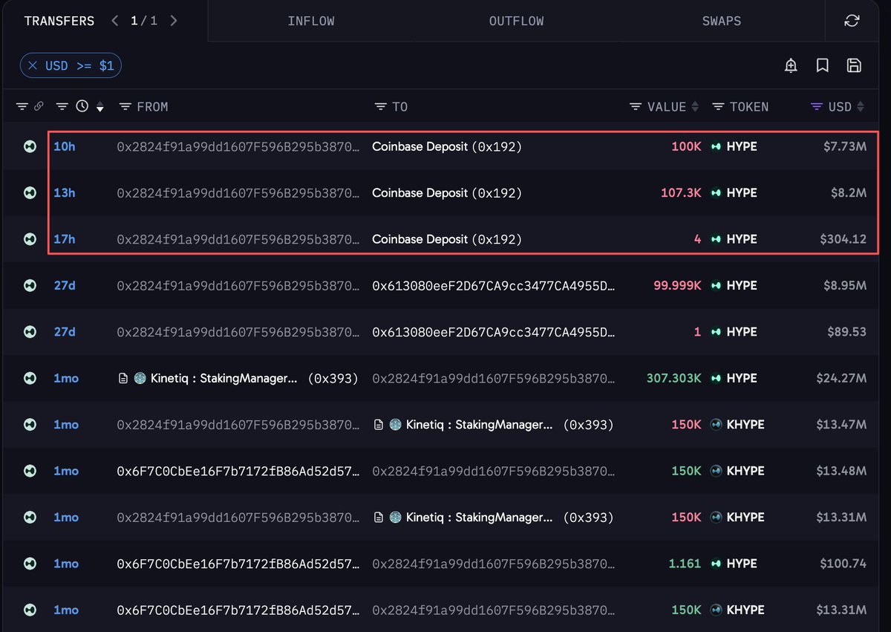
Task: Switch to the OUTFLOW tab
Action: point(516,21)
